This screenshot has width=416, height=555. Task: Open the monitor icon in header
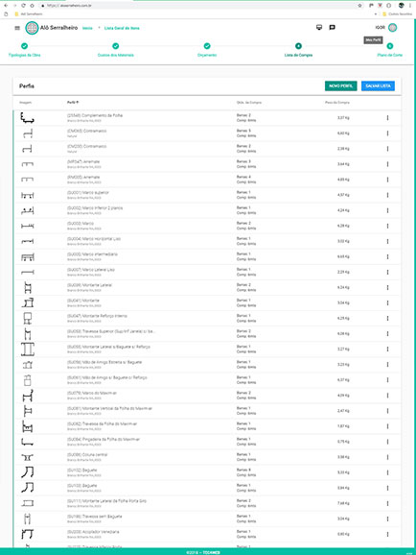(x=319, y=27)
